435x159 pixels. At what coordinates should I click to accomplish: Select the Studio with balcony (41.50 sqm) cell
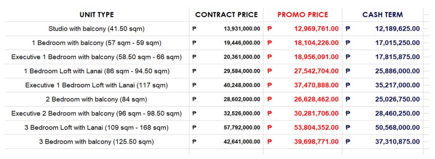[x=96, y=29]
